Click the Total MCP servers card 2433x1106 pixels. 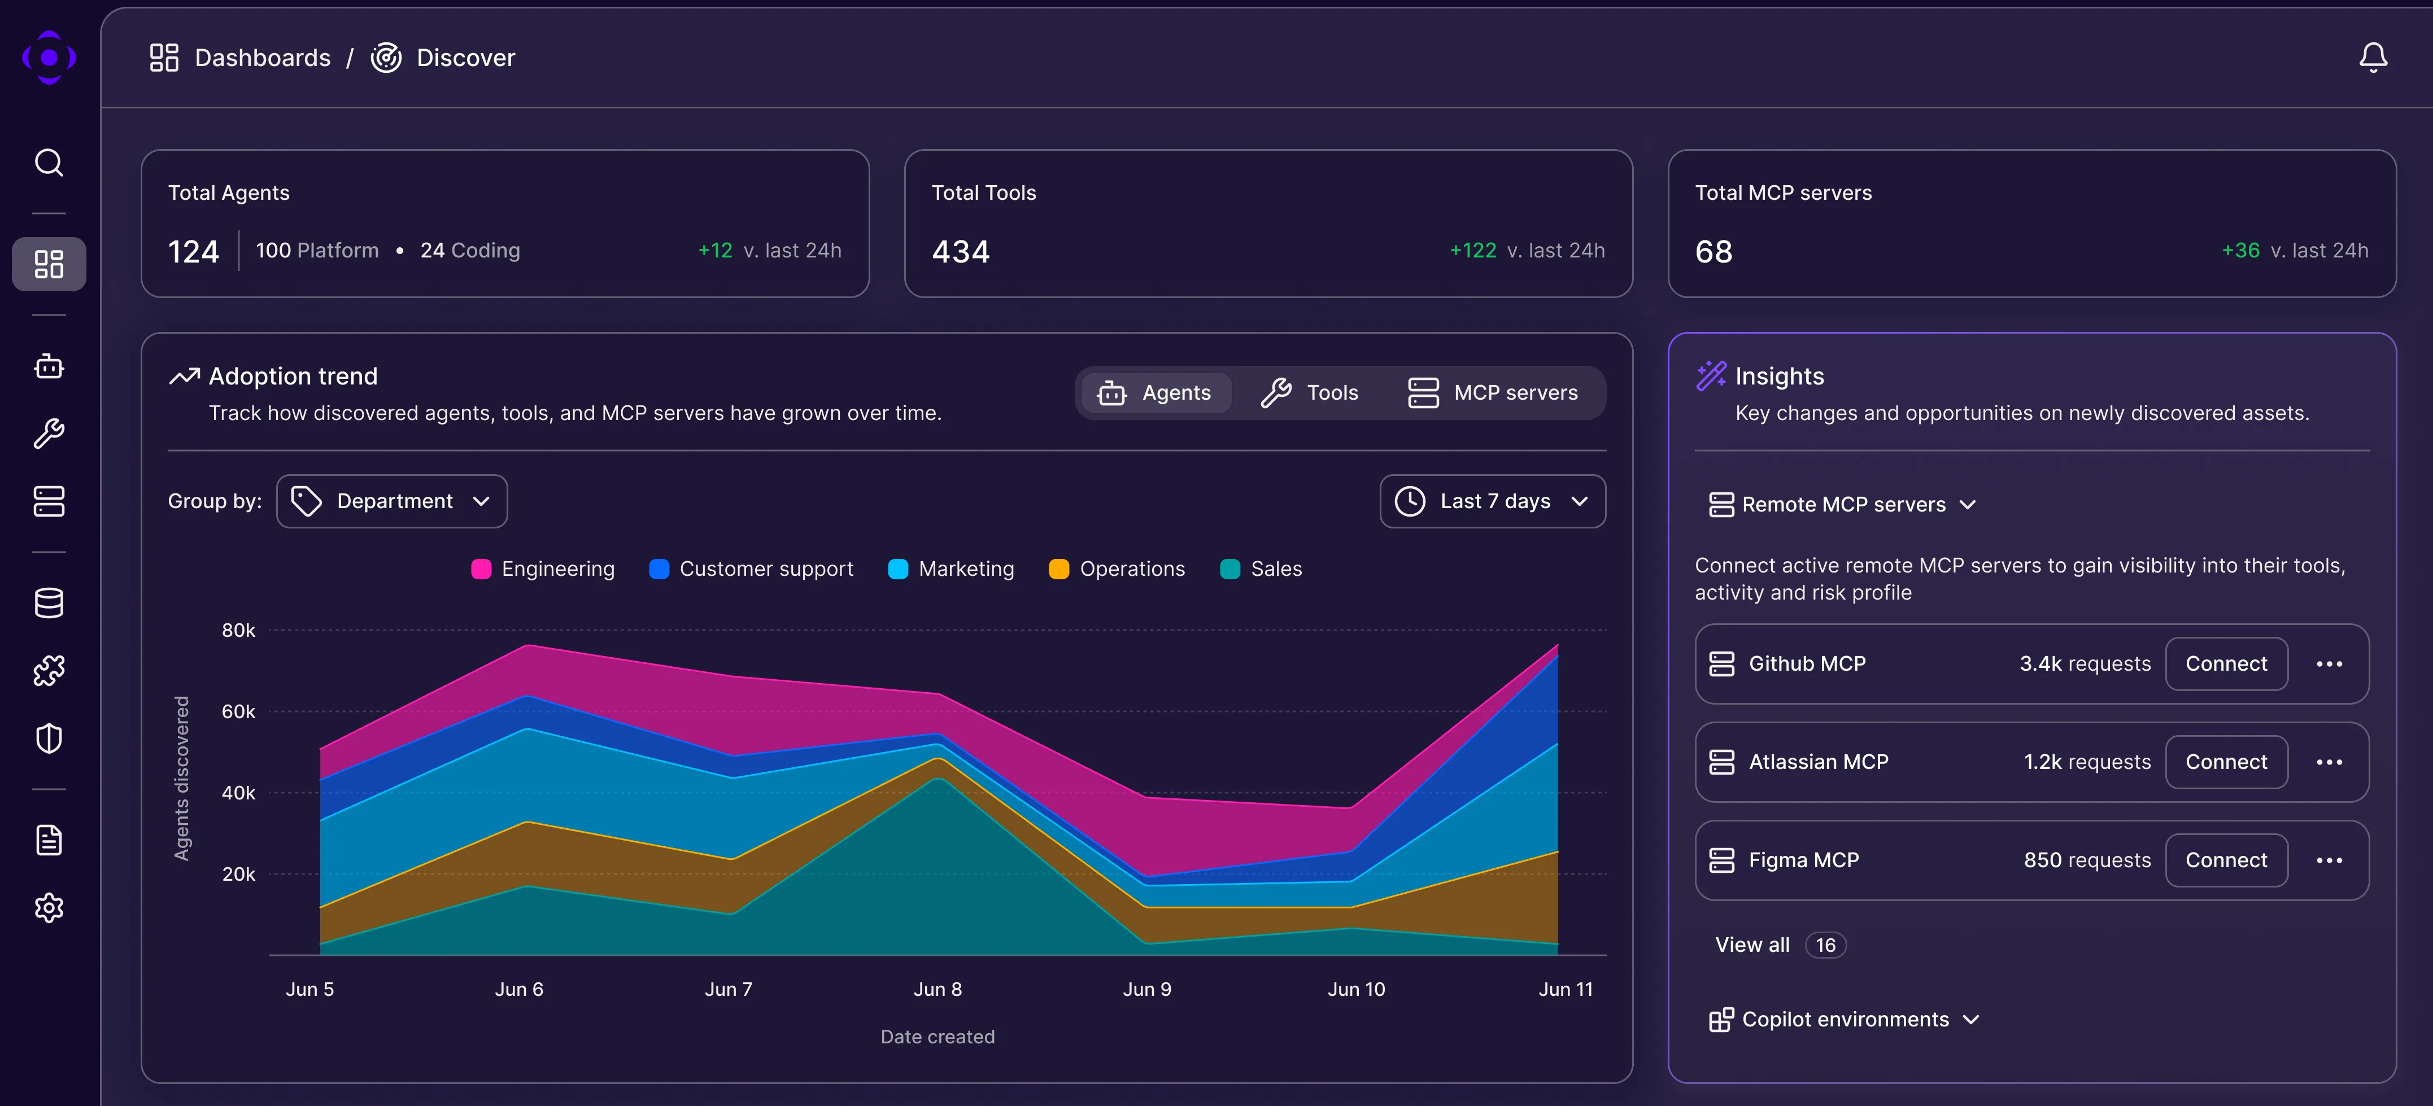(2031, 224)
